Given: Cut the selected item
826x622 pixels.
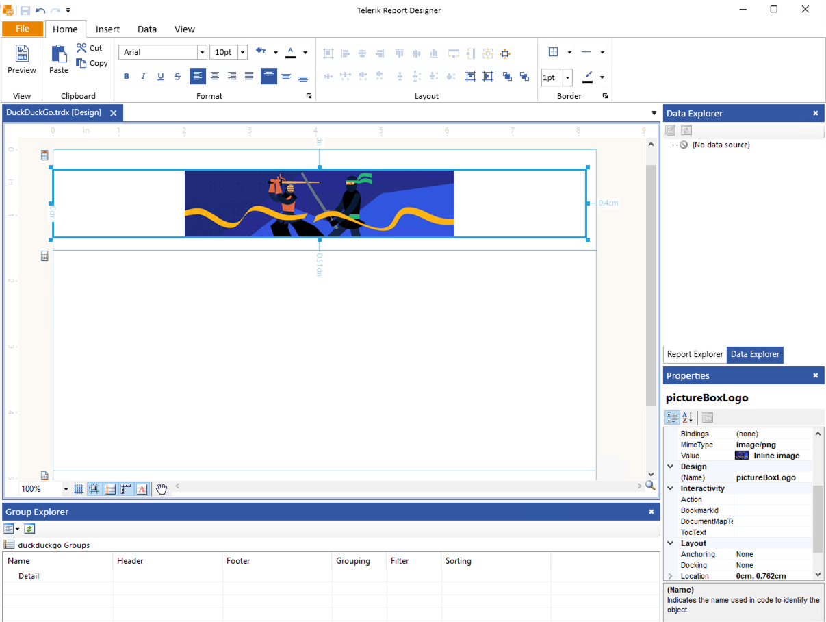Looking at the screenshot, I should point(90,48).
